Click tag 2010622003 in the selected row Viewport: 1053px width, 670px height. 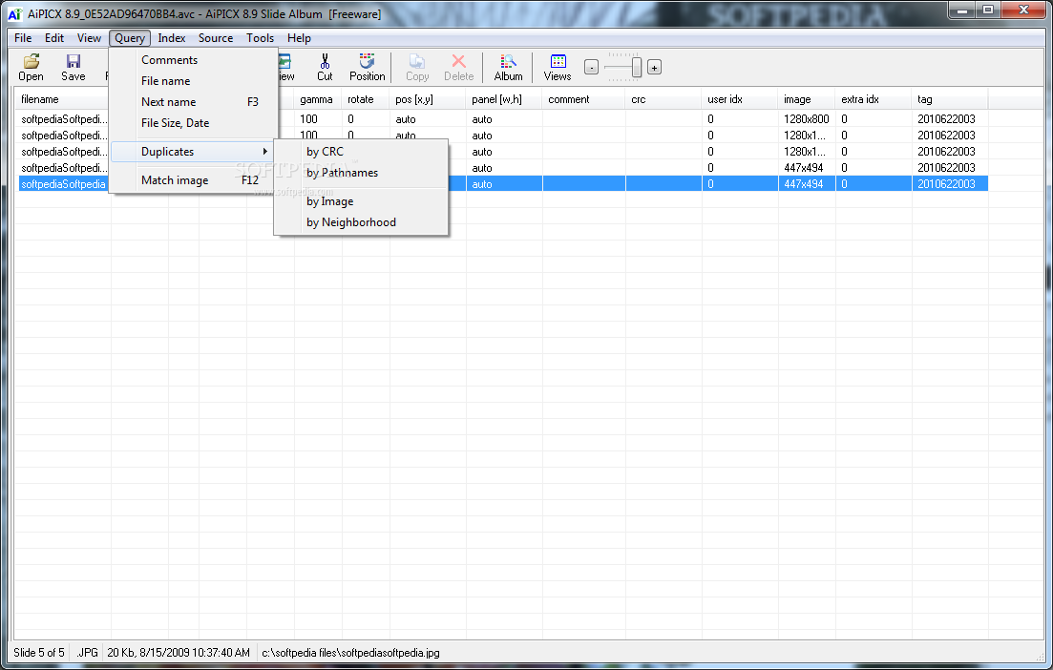[x=946, y=184]
